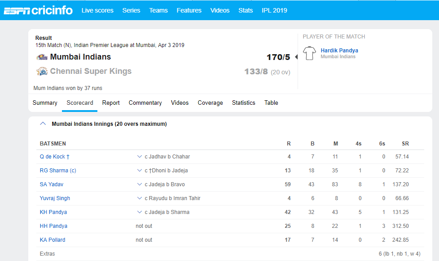439x261 pixels.
Task: Expand KH Pandya dismissal chevron
Action: (x=140, y=212)
